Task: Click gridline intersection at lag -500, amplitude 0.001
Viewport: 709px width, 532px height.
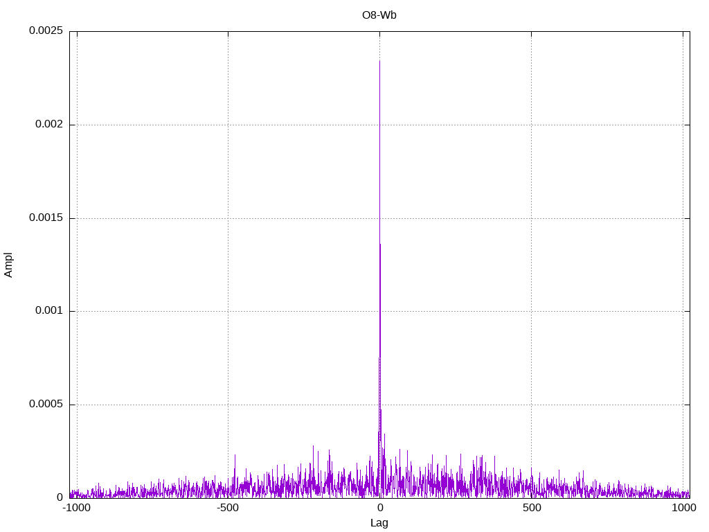Action: [228, 311]
